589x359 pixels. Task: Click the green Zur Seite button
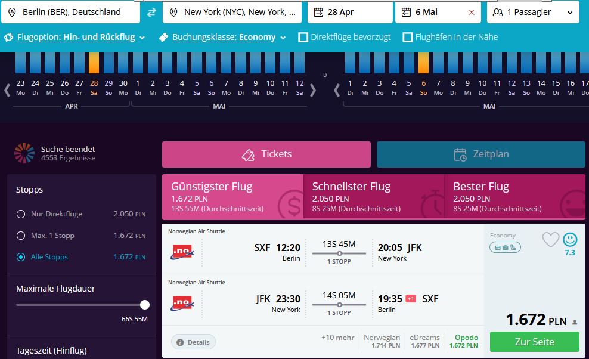[535, 342]
